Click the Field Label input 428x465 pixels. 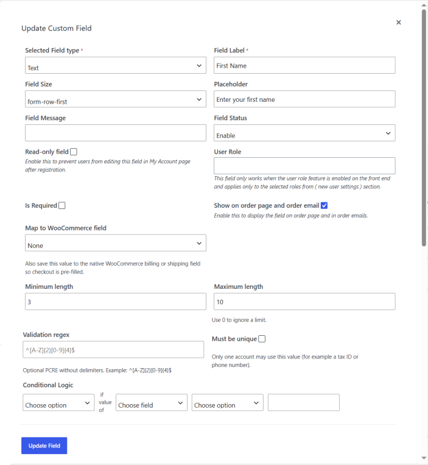(x=304, y=65)
